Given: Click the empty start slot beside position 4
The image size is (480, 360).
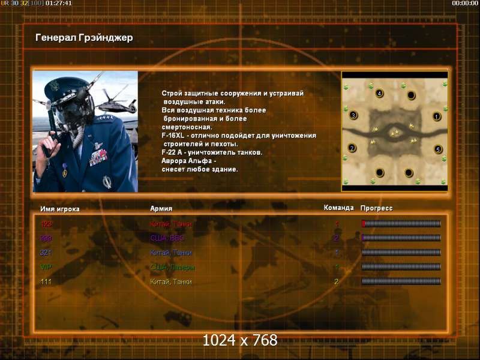Looking at the screenshot, I should [x=411, y=95].
